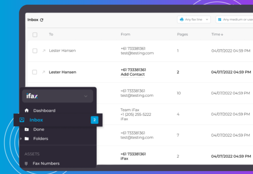253x174 pixels.
Task: Select Inbox in the sidebar
Action: click(x=58, y=120)
